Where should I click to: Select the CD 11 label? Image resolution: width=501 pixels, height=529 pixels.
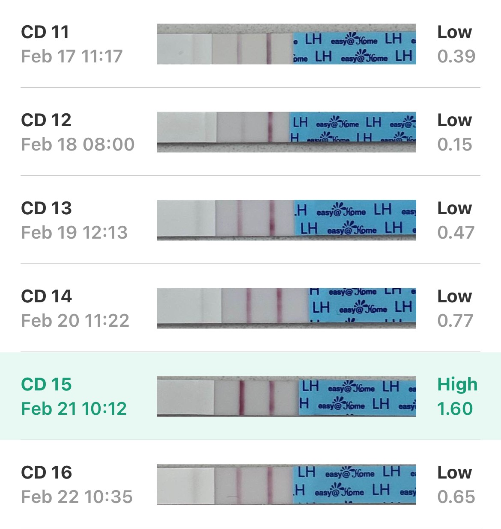tap(45, 32)
